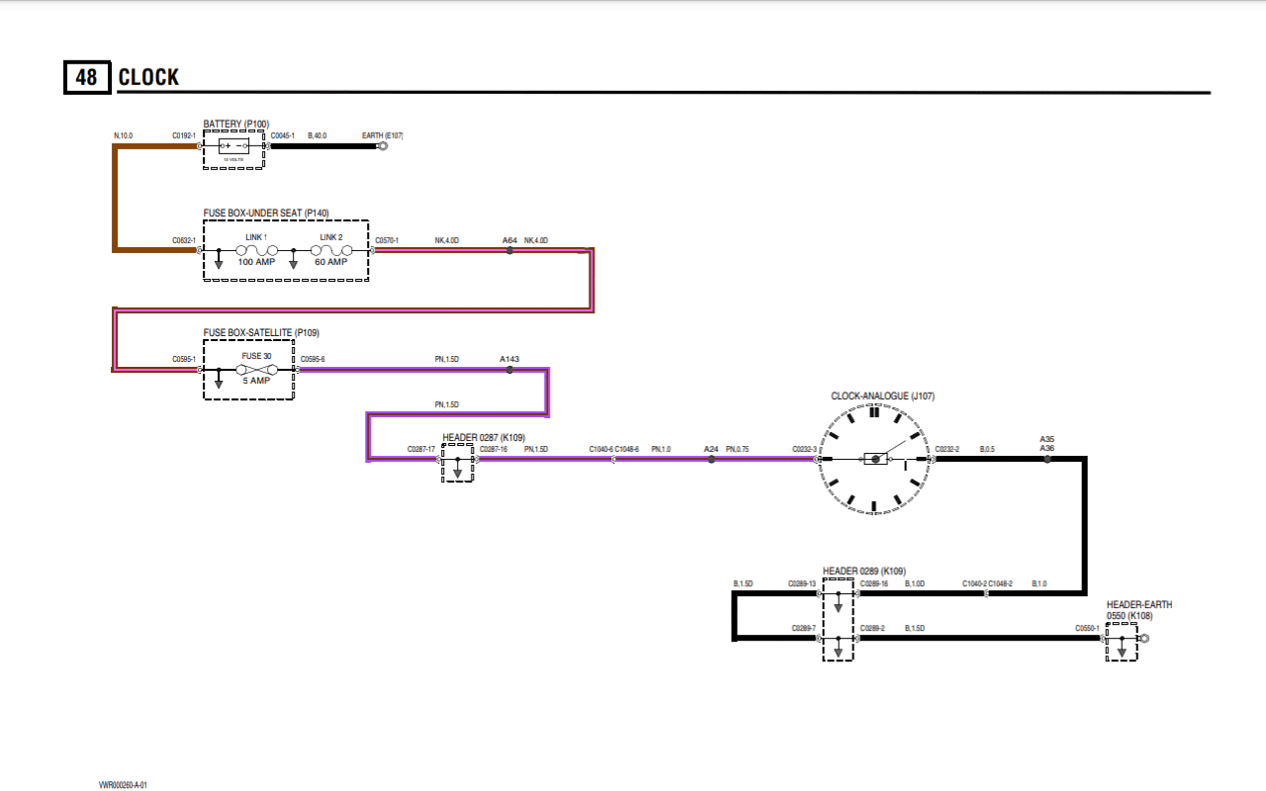Screen dimensions: 1266x791
Task: Click the connector junction under C1040-2 C1048-2
Action: [x=988, y=594]
